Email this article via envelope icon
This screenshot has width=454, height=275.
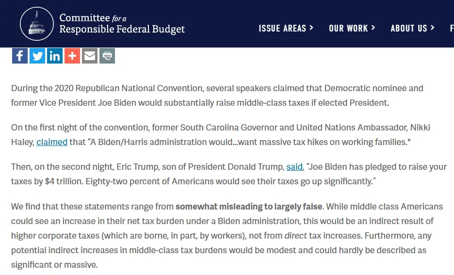(x=90, y=56)
